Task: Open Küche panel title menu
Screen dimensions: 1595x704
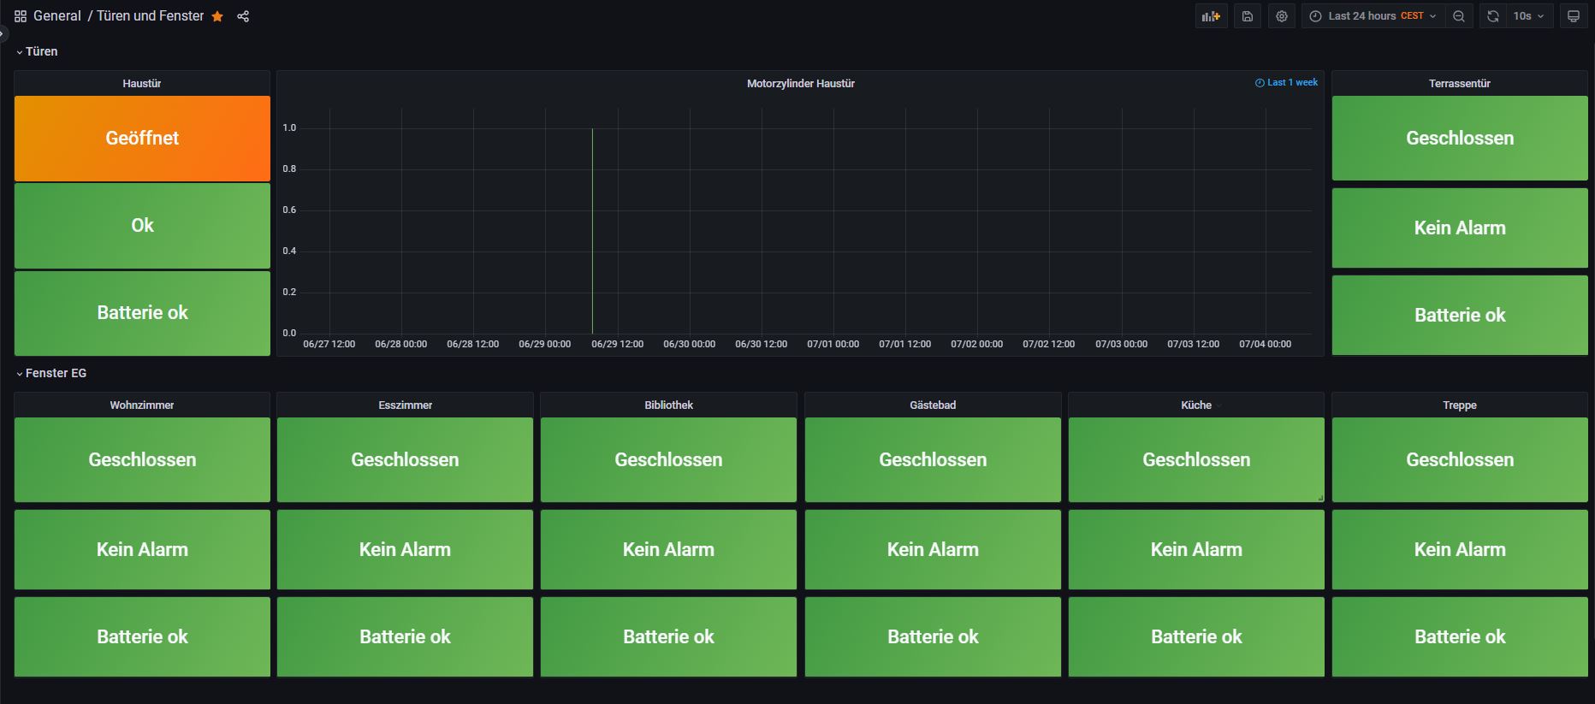Action: coord(1196,405)
